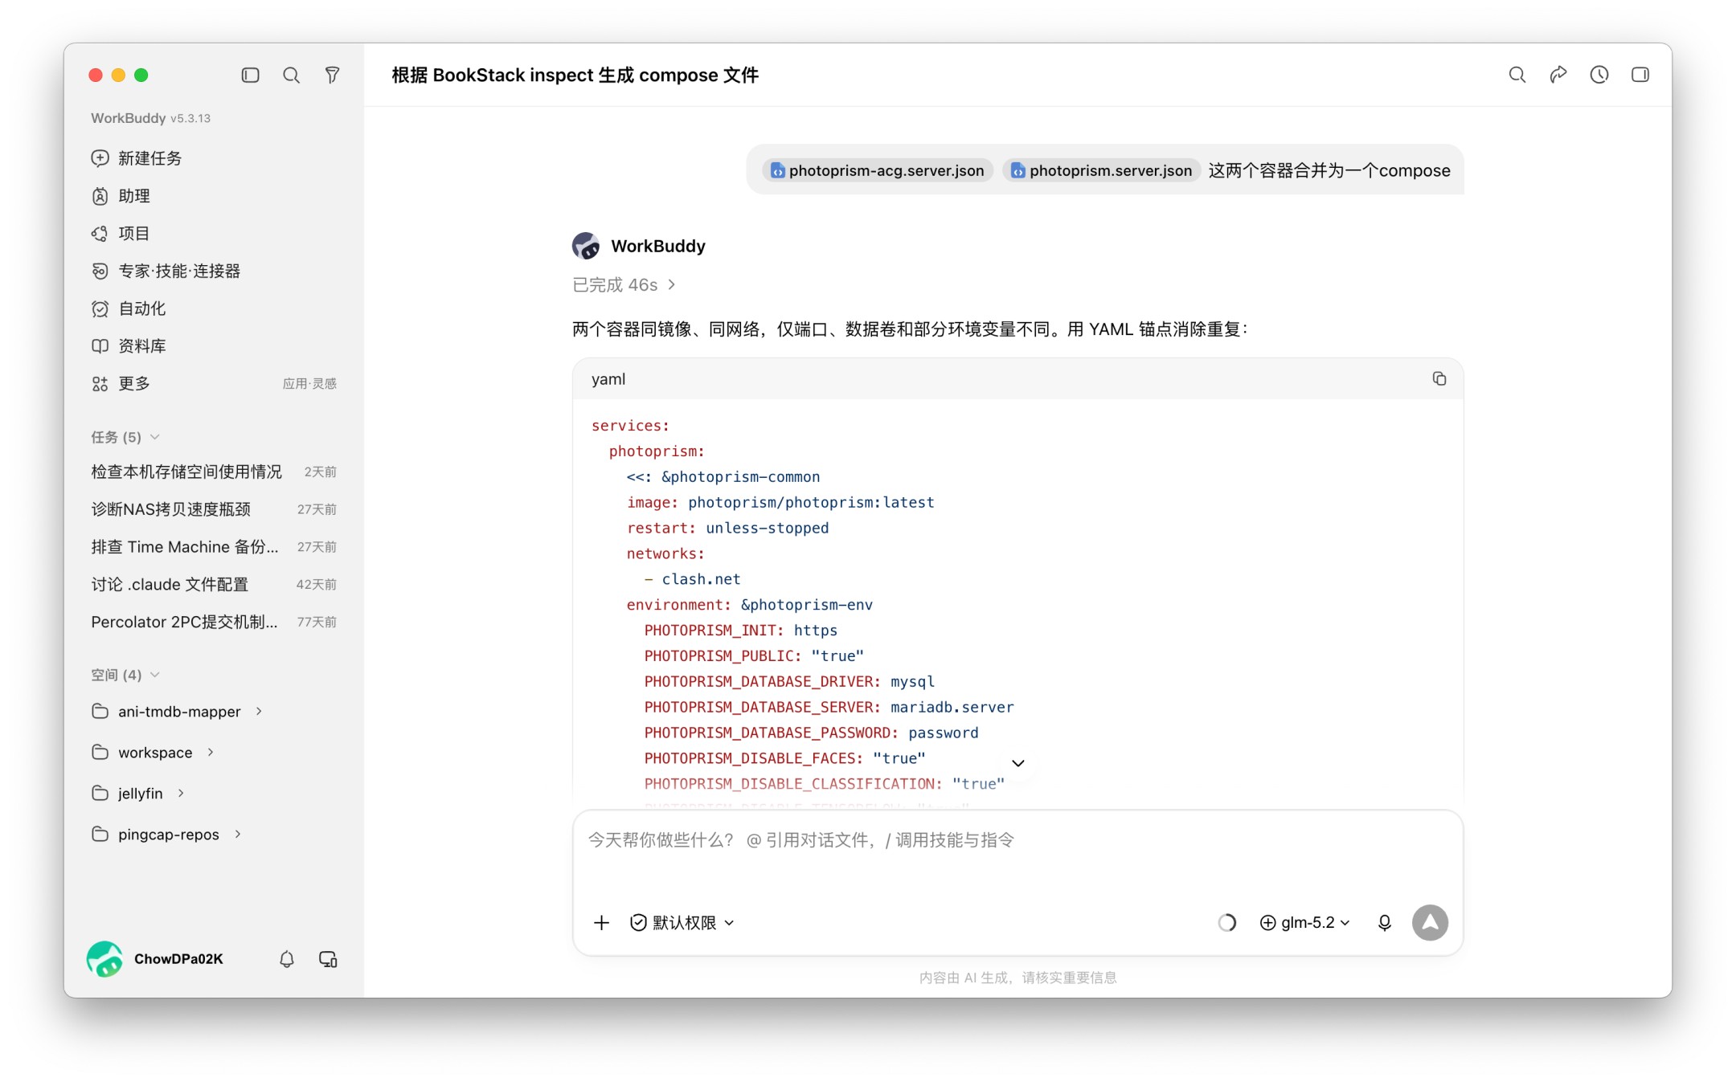
Task: Jump to bottom with down chevron
Action: tap(1017, 763)
